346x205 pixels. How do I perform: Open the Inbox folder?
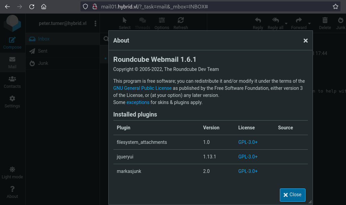(x=63, y=39)
